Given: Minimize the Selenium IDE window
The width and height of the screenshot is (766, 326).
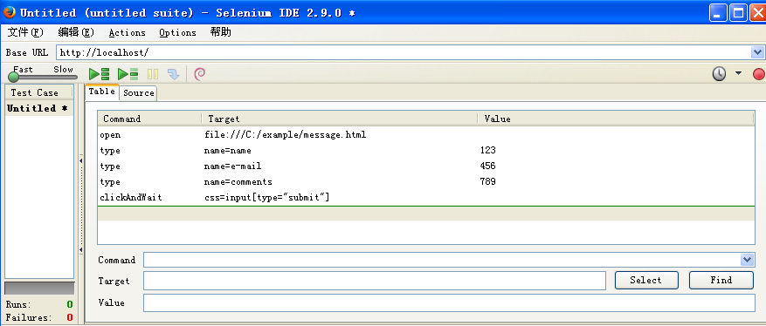Looking at the screenshot, I should click(718, 13).
